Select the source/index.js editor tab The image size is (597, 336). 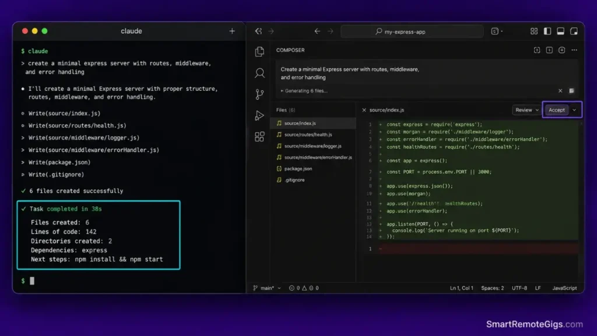(x=387, y=110)
